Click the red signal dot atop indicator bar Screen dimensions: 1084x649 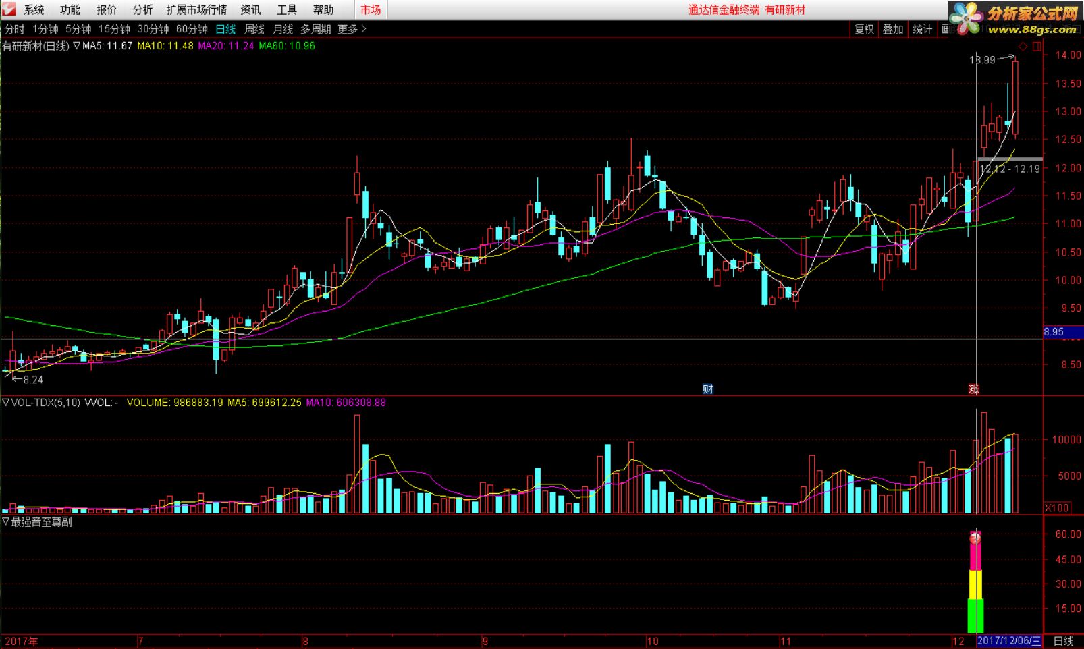pyautogui.click(x=975, y=538)
